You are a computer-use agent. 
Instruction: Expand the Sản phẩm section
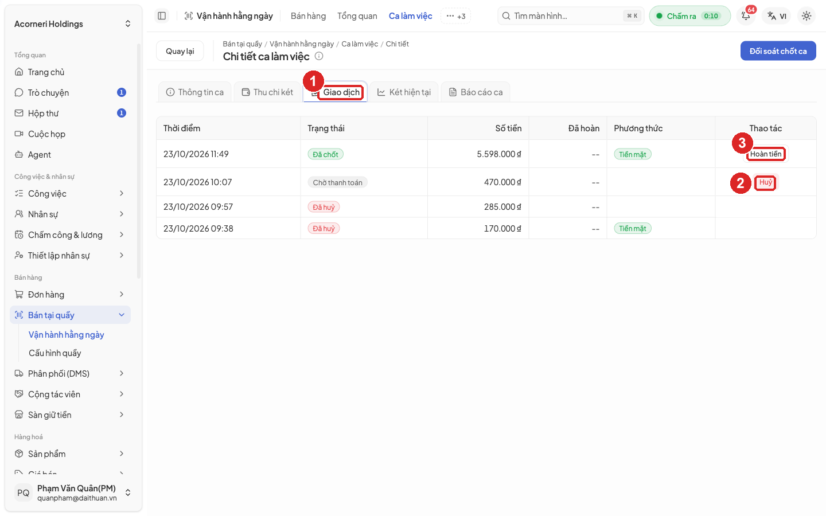click(x=70, y=454)
